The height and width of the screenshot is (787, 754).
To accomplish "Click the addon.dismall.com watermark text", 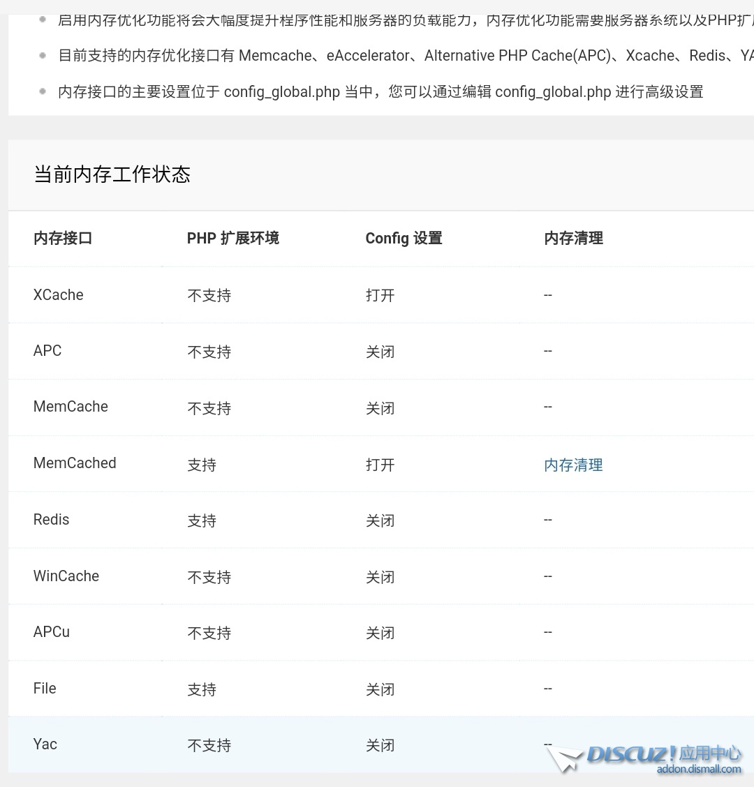I will tap(698, 770).
